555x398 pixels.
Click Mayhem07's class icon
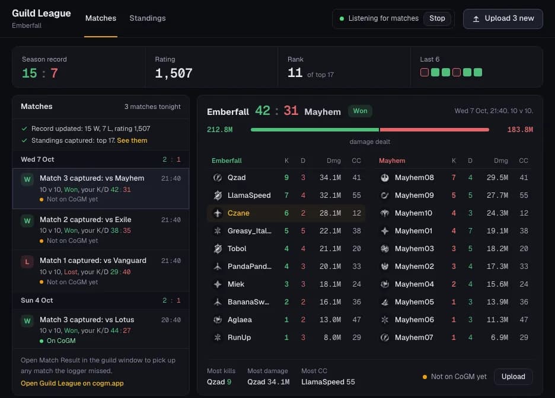(384, 338)
